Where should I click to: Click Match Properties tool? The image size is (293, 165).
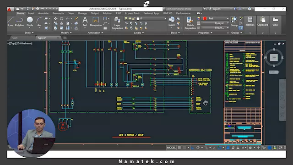click(190, 23)
